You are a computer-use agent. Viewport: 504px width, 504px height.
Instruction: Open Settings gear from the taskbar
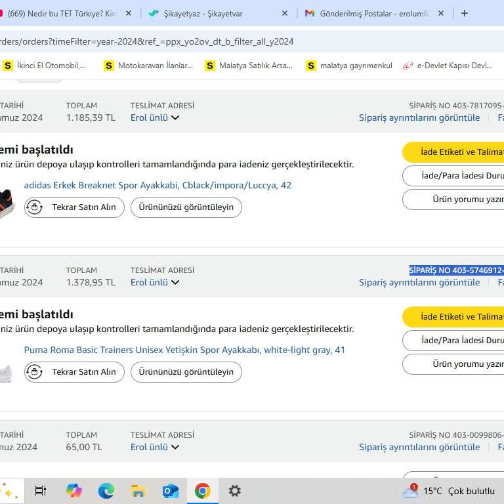pyautogui.click(x=235, y=491)
